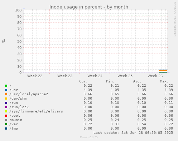178x141 pixels.
Task: Click the Week 25 axis label
Action: click(125, 76)
